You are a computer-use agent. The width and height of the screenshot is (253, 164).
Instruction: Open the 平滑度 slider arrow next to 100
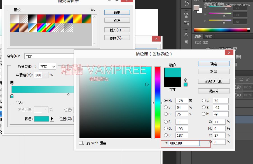[x=45, y=75]
